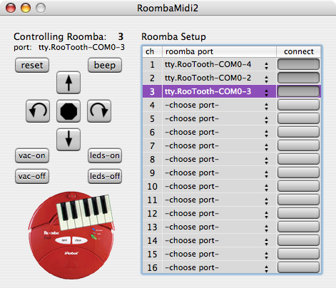
Task: Select channel number 16 cell
Action: tap(152, 267)
